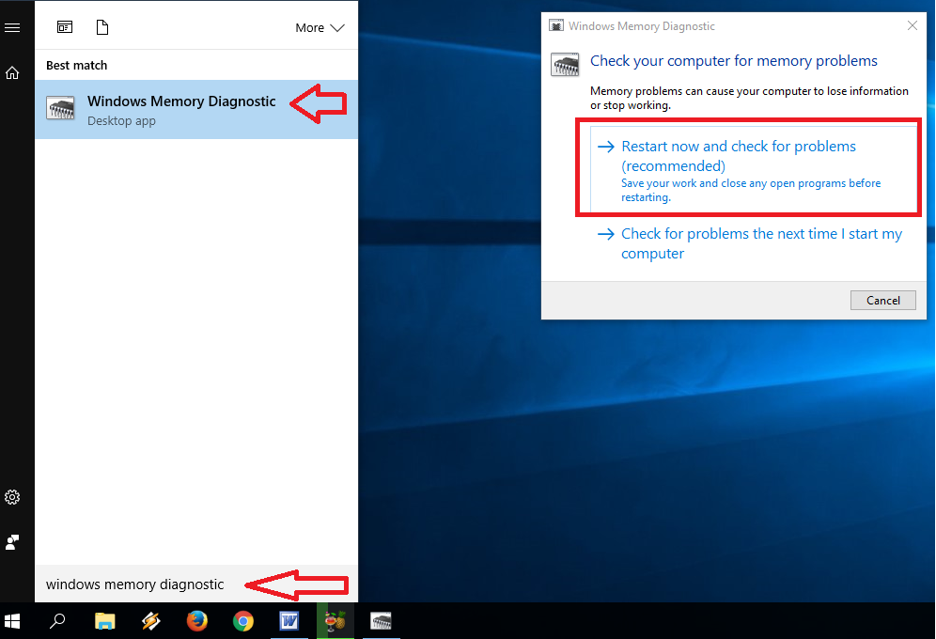This screenshot has width=936, height=639.
Task: Switch to Microsoft Word on the taskbar
Action: [289, 620]
